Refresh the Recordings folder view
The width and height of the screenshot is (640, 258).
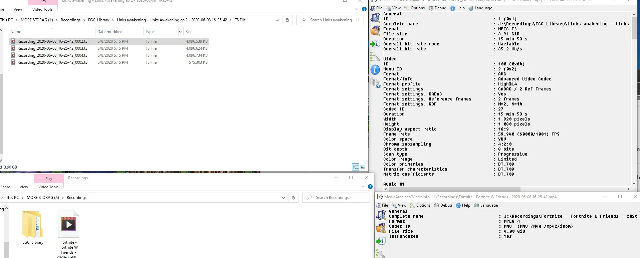click(x=293, y=198)
